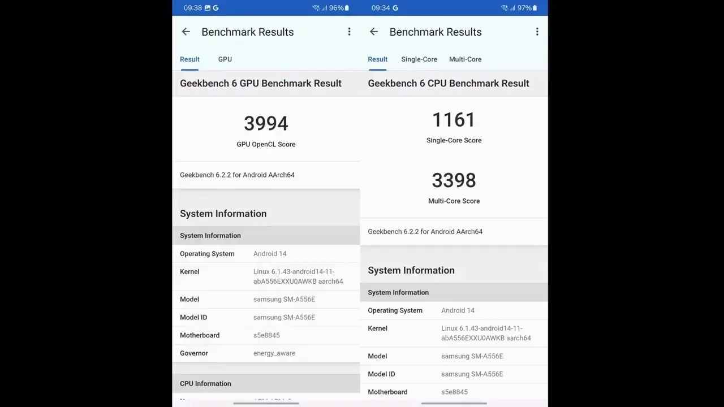Click the Motherboard row showing s5e8845
Viewport: 724px width, 407px height.
coord(266,335)
